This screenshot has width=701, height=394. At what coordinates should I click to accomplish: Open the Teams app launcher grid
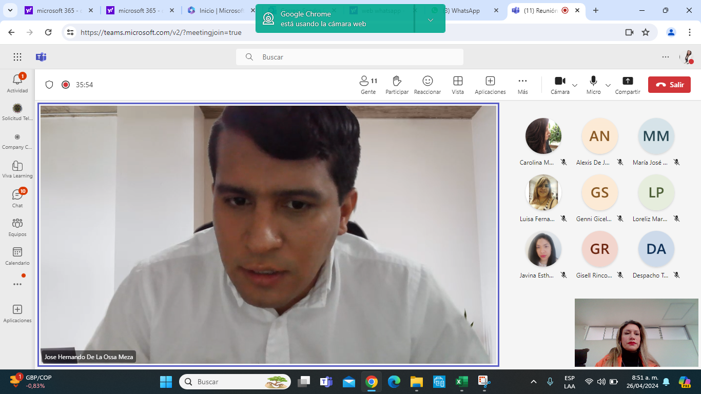[17, 57]
